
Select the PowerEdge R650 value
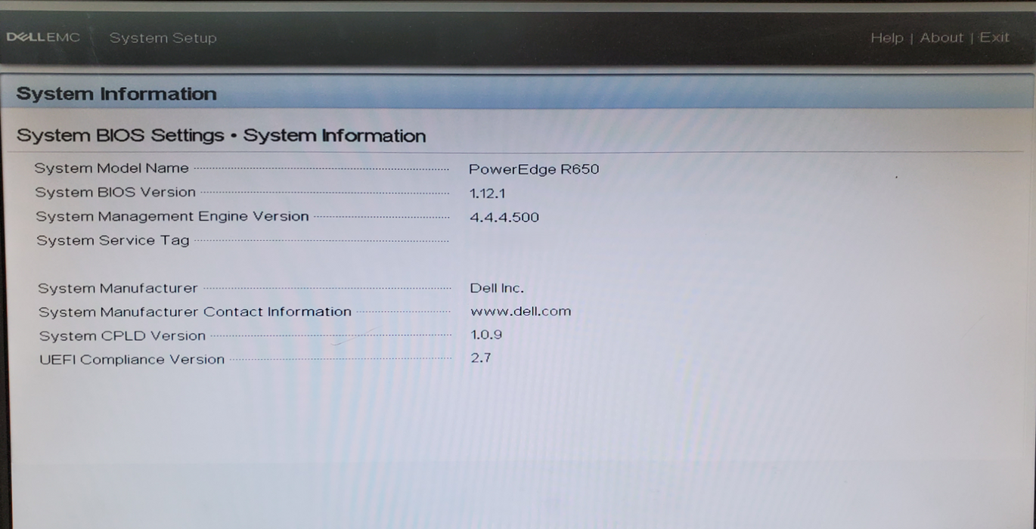534,169
